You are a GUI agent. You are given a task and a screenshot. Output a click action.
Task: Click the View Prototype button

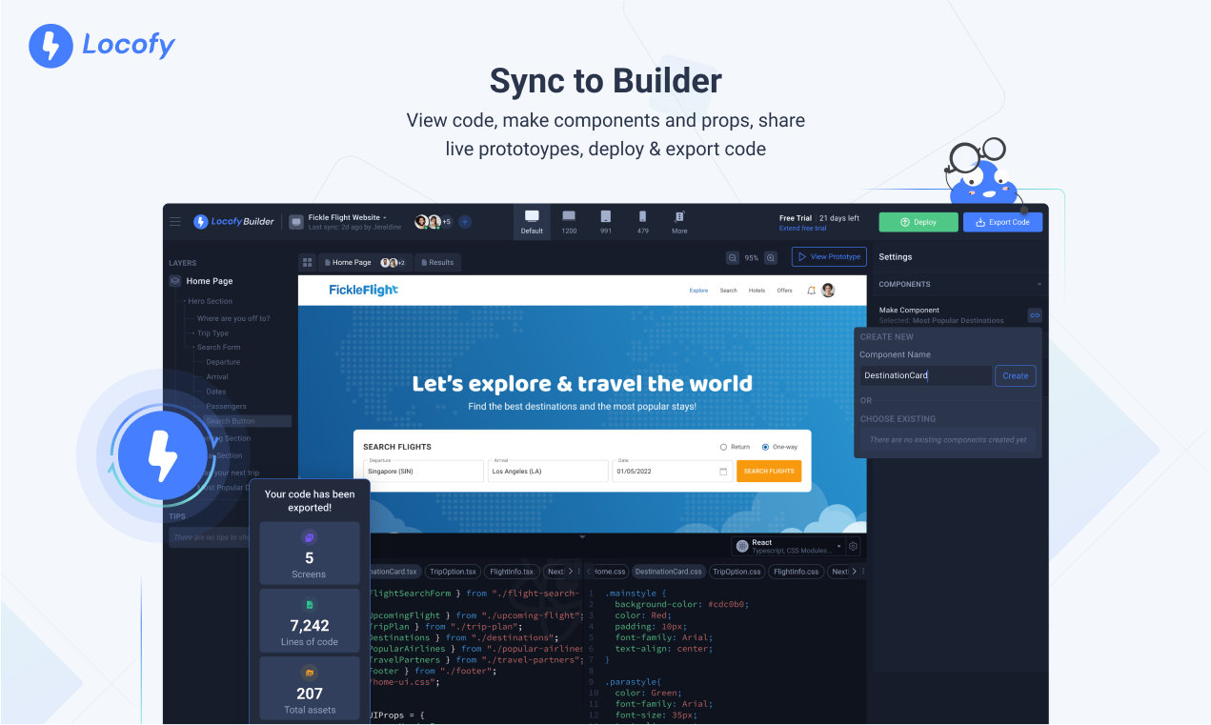pos(829,257)
